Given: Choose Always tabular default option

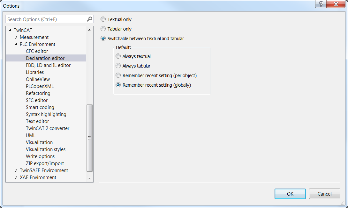Looking at the screenshot, I should 118,66.
